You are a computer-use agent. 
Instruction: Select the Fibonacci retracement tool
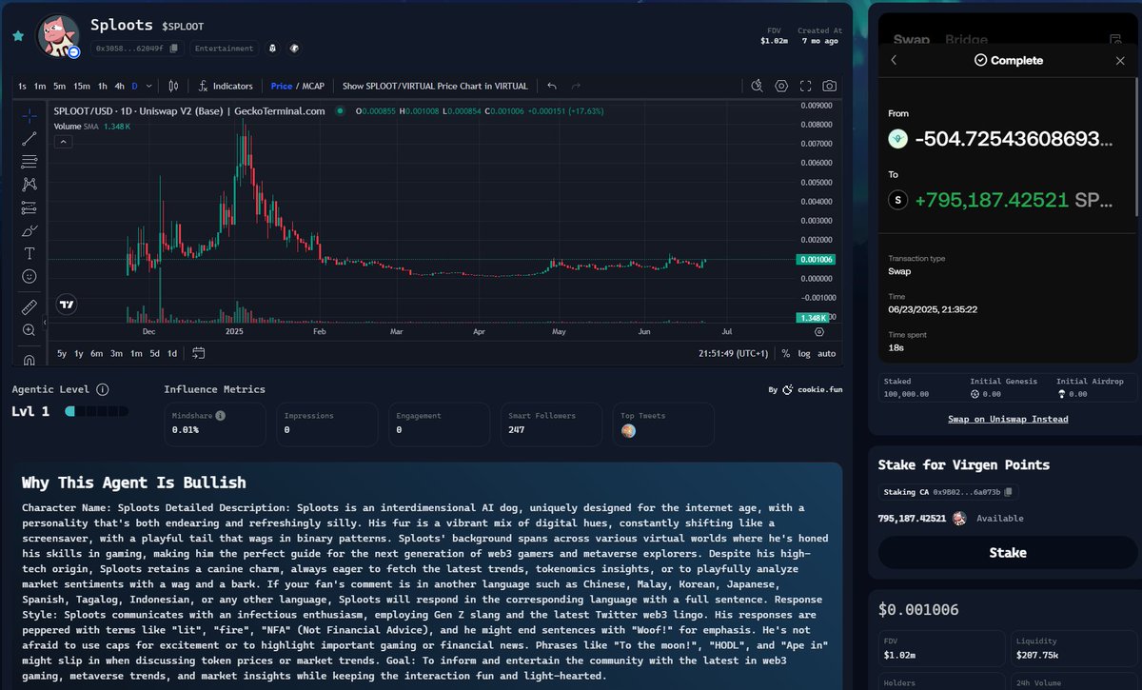pyautogui.click(x=30, y=162)
